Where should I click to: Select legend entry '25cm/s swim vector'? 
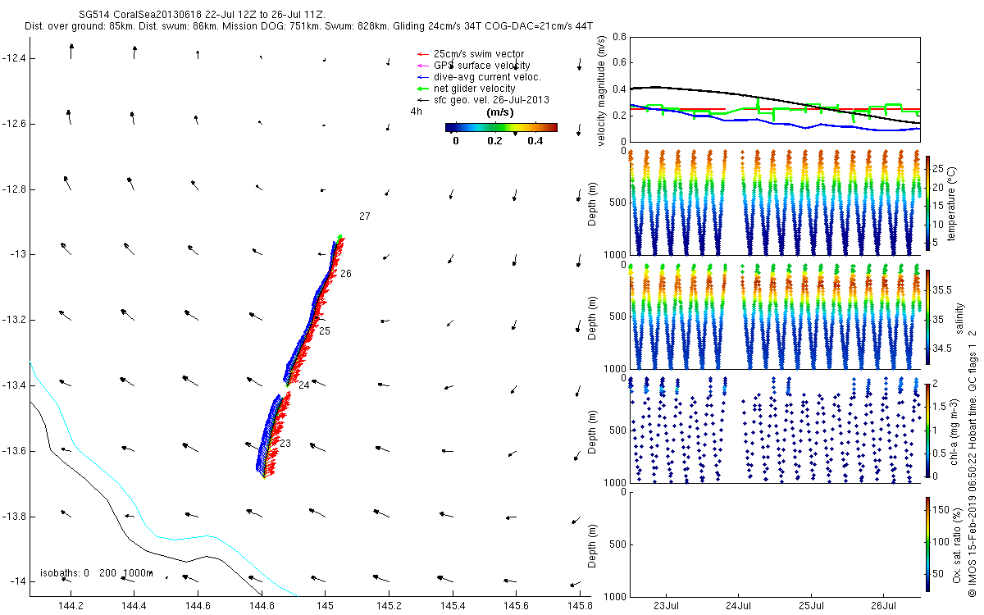tap(478, 54)
